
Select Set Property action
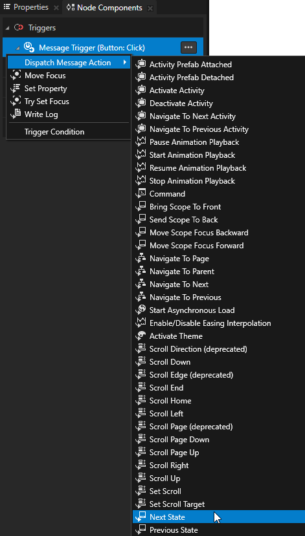[x=46, y=89]
